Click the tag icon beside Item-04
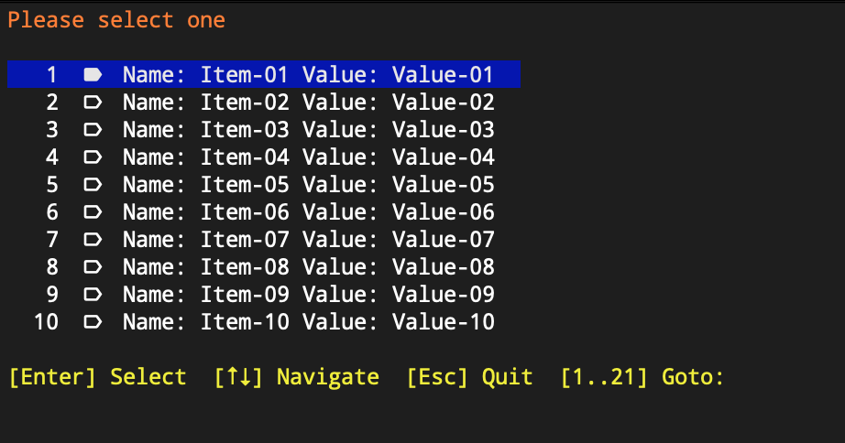This screenshot has height=443, width=845. [x=93, y=157]
